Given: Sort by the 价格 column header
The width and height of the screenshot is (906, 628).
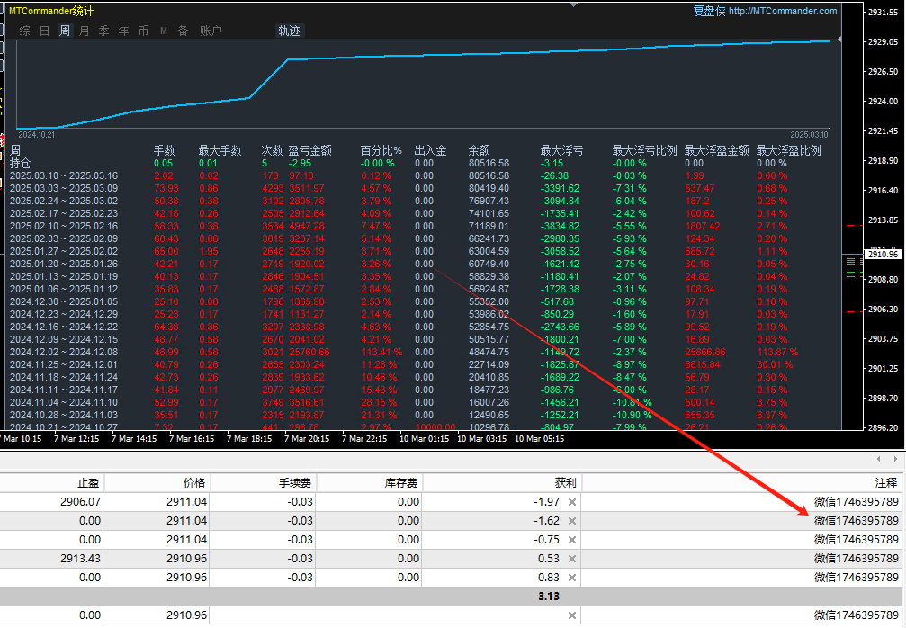Looking at the screenshot, I should pyautogui.click(x=157, y=482).
